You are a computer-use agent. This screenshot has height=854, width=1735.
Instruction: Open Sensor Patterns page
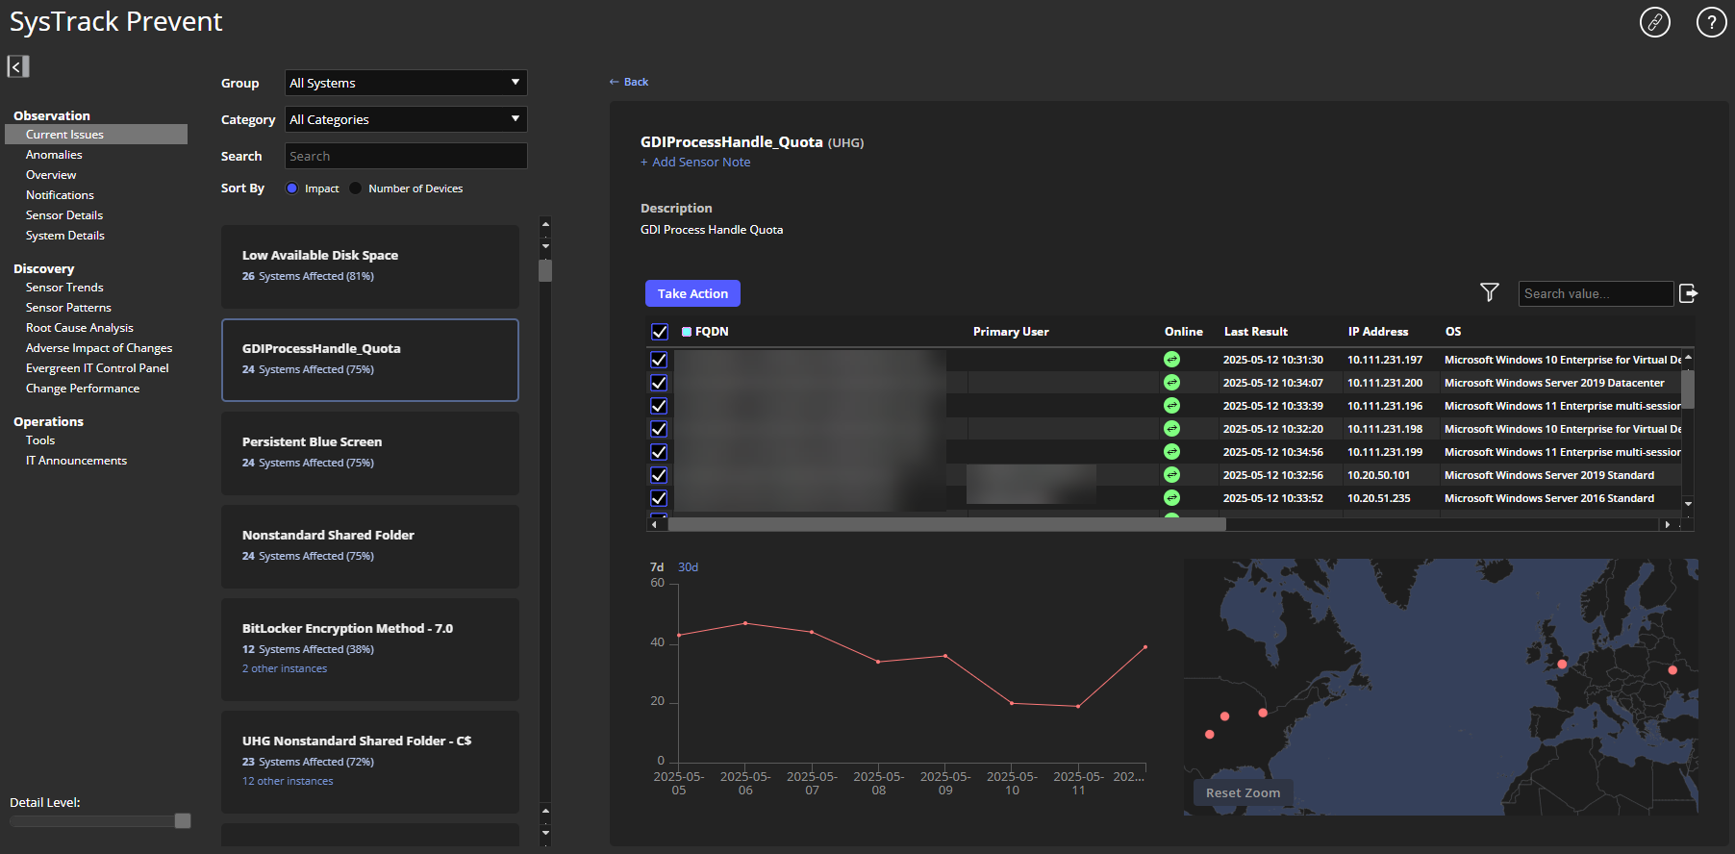tap(68, 308)
